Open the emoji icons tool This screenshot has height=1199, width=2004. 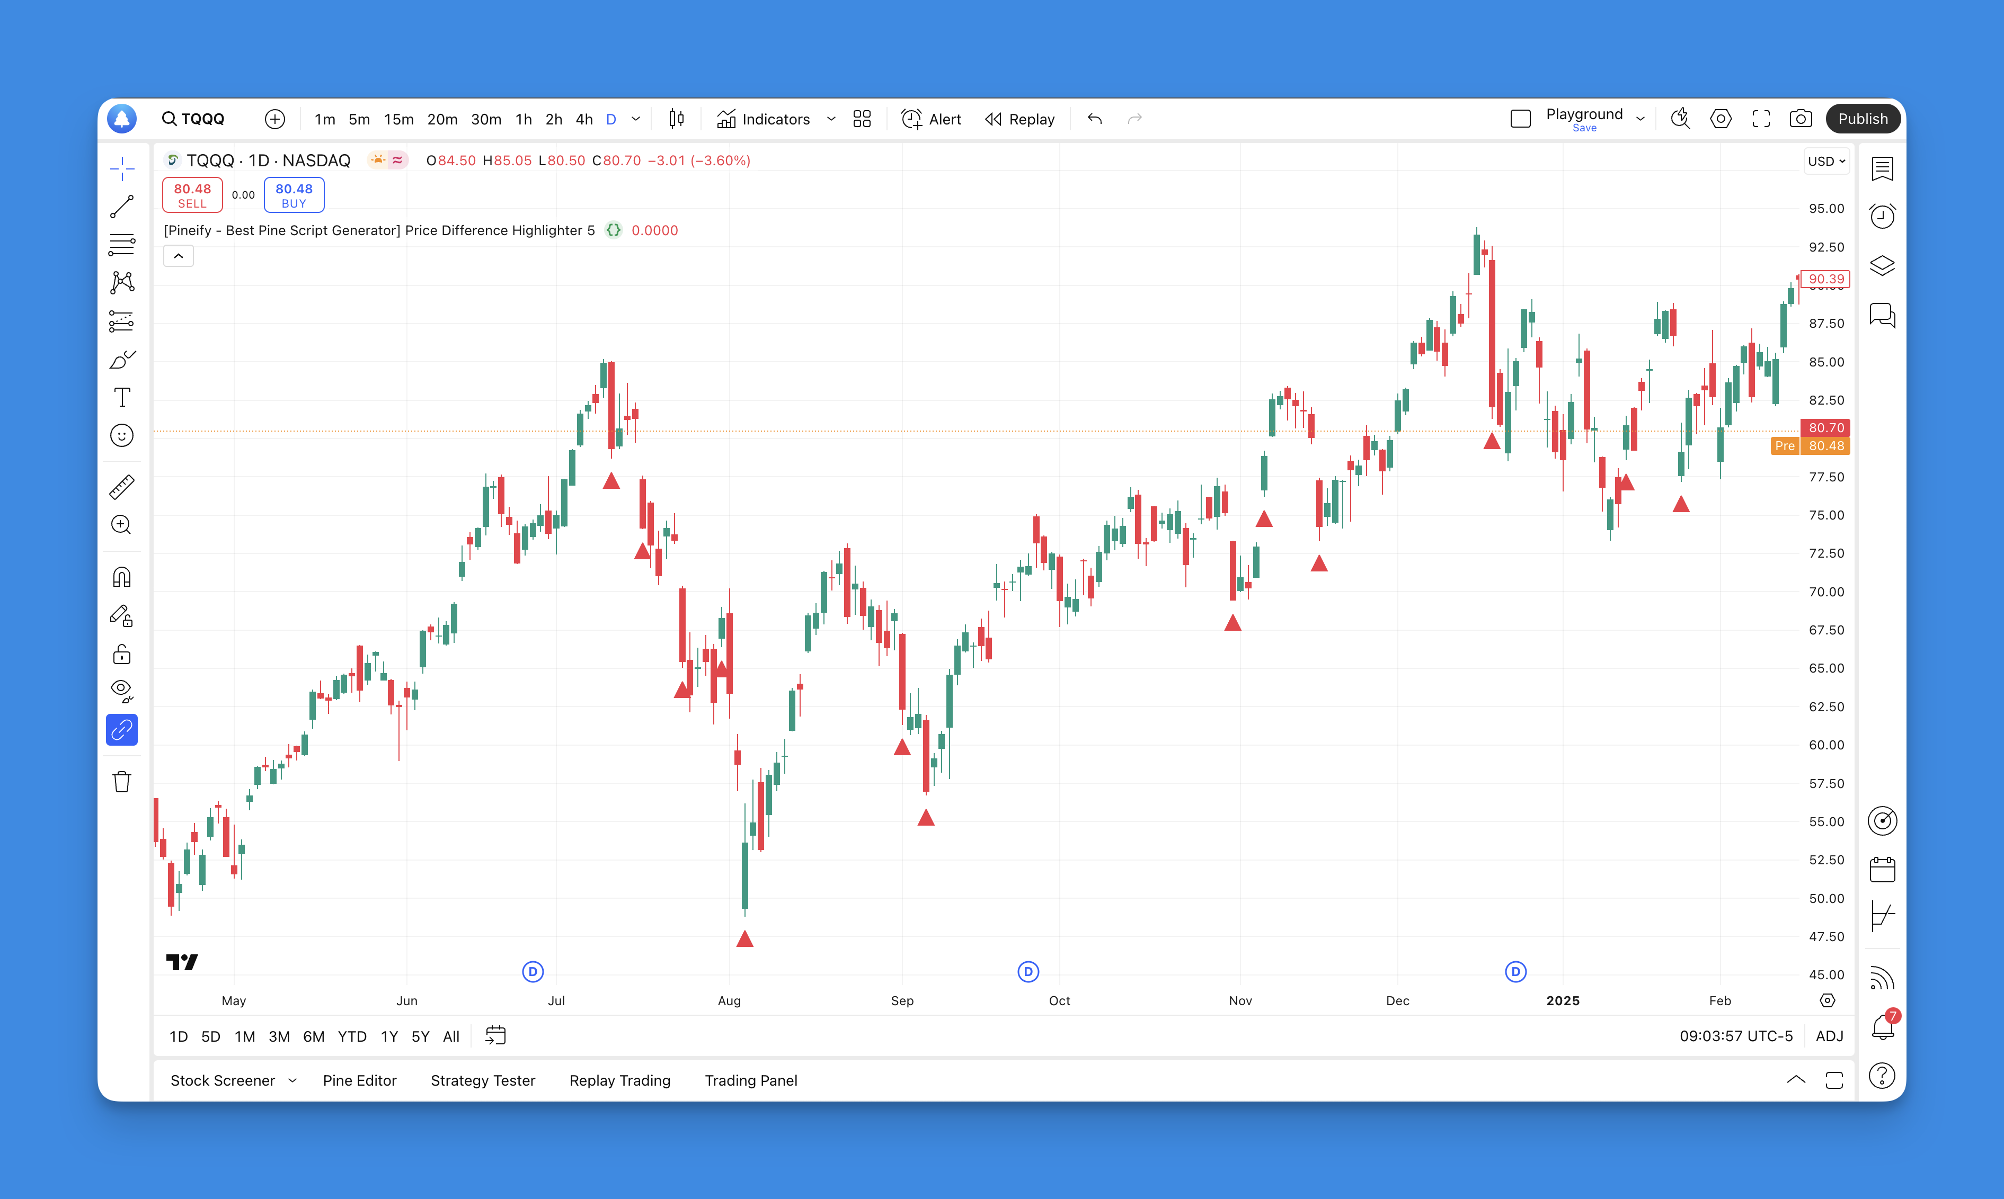click(122, 436)
